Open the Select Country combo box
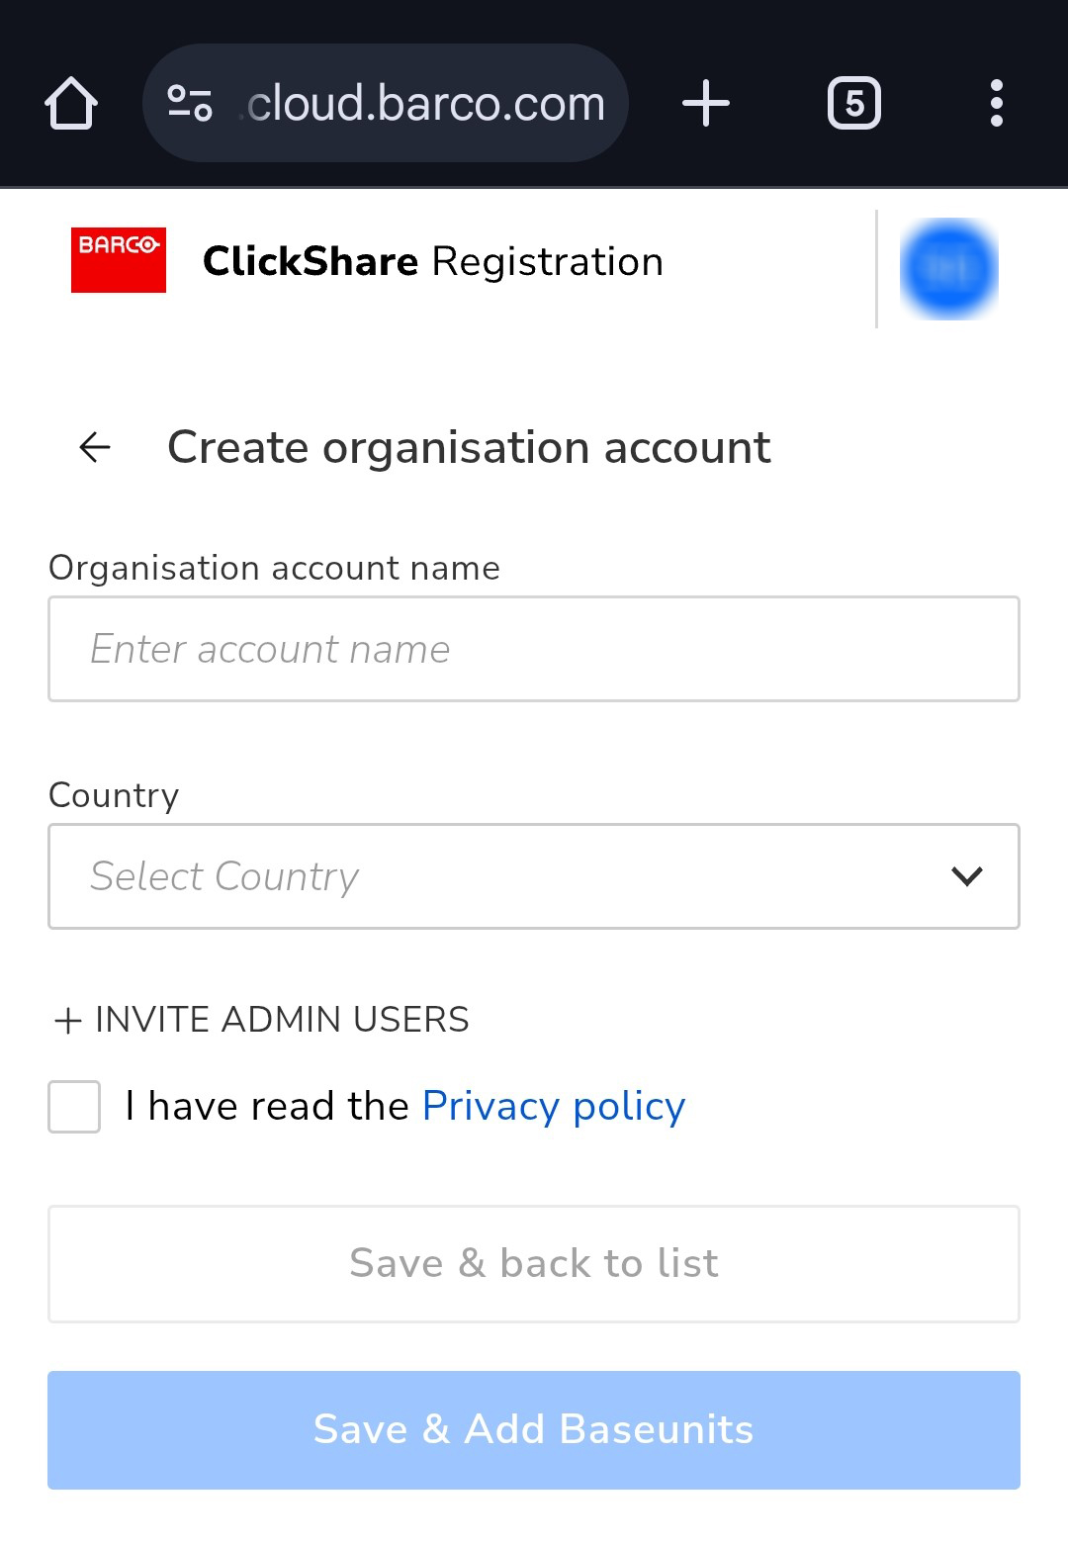Image resolution: width=1068 pixels, height=1545 pixels. pos(494,876)
